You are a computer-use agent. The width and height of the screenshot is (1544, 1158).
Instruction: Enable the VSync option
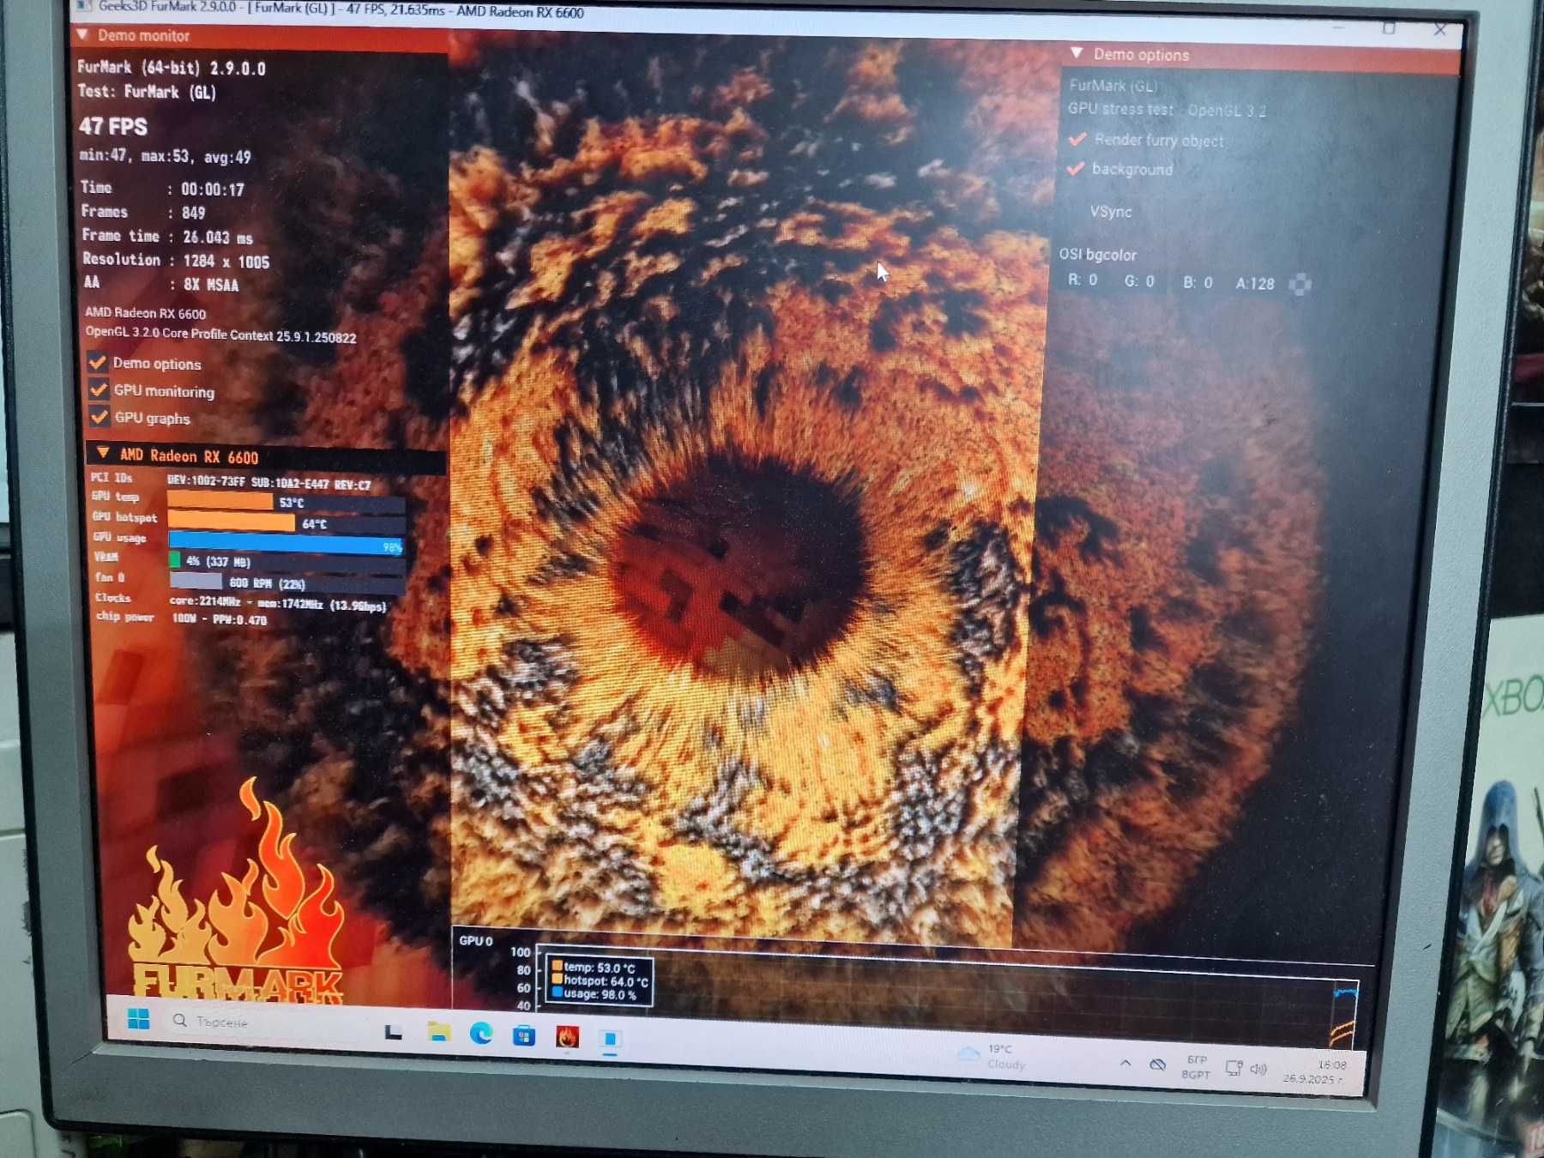click(1110, 212)
